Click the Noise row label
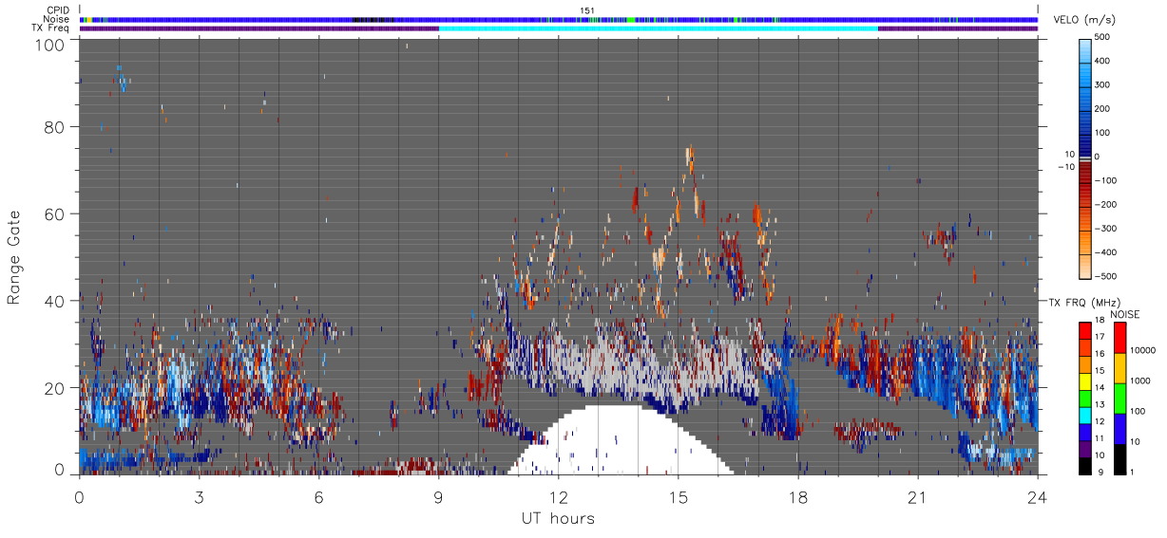1167x538 pixels. click(x=57, y=19)
